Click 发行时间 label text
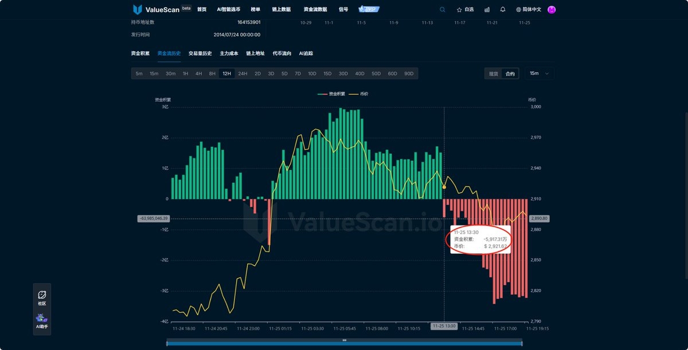 [x=140, y=34]
